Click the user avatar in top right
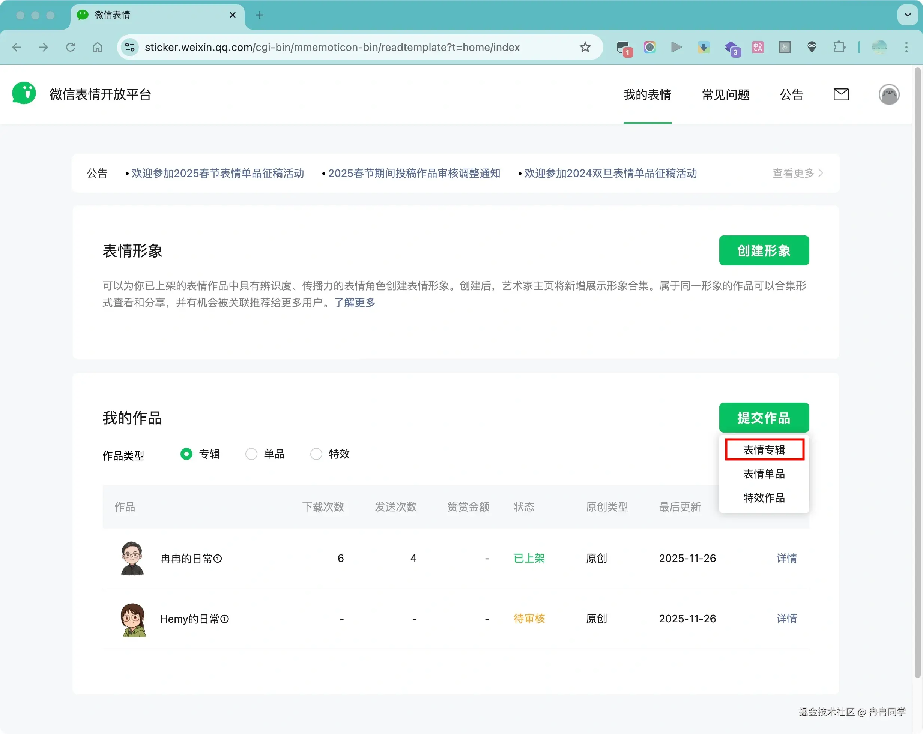This screenshot has width=923, height=734. tap(889, 94)
